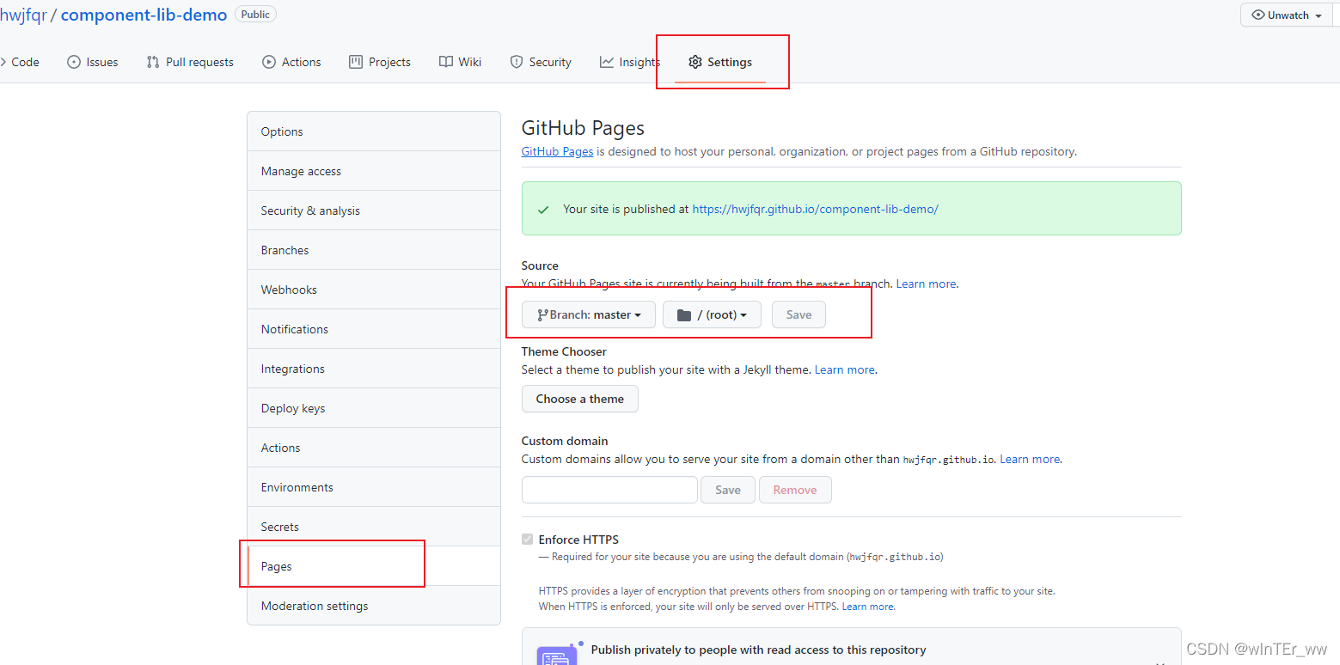Open Integrations settings
1340x665 pixels.
pyautogui.click(x=374, y=369)
